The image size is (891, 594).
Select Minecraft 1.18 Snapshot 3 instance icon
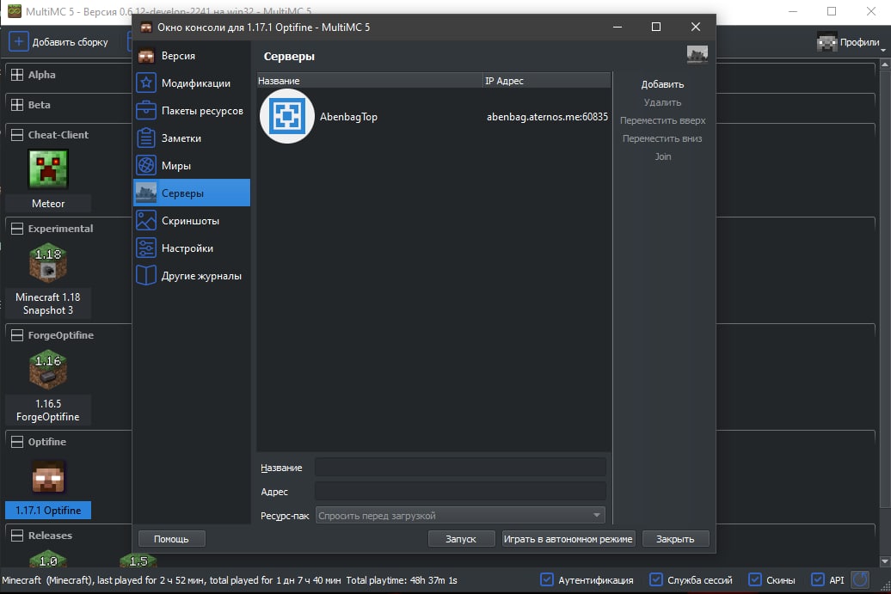tap(48, 262)
